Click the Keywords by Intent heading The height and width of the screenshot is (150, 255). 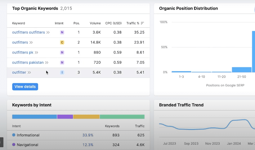click(32, 105)
